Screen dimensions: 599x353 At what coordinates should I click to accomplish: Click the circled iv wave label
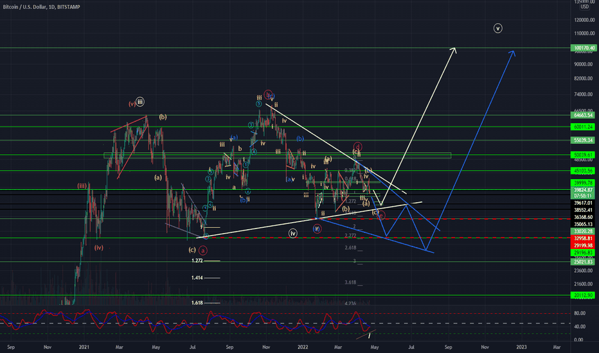pos(292,233)
